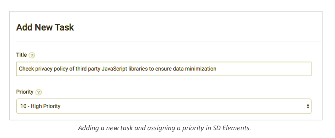
Task: Focus the Title input field
Action: [x=164, y=69]
